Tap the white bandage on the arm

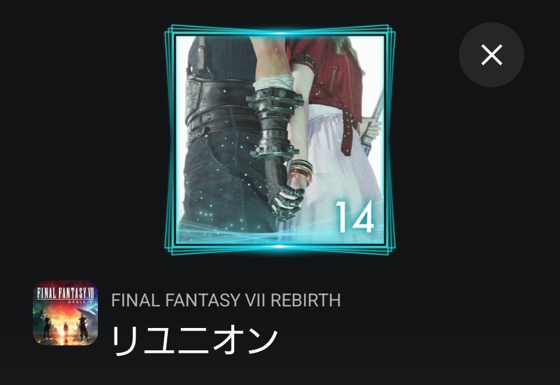point(273,82)
